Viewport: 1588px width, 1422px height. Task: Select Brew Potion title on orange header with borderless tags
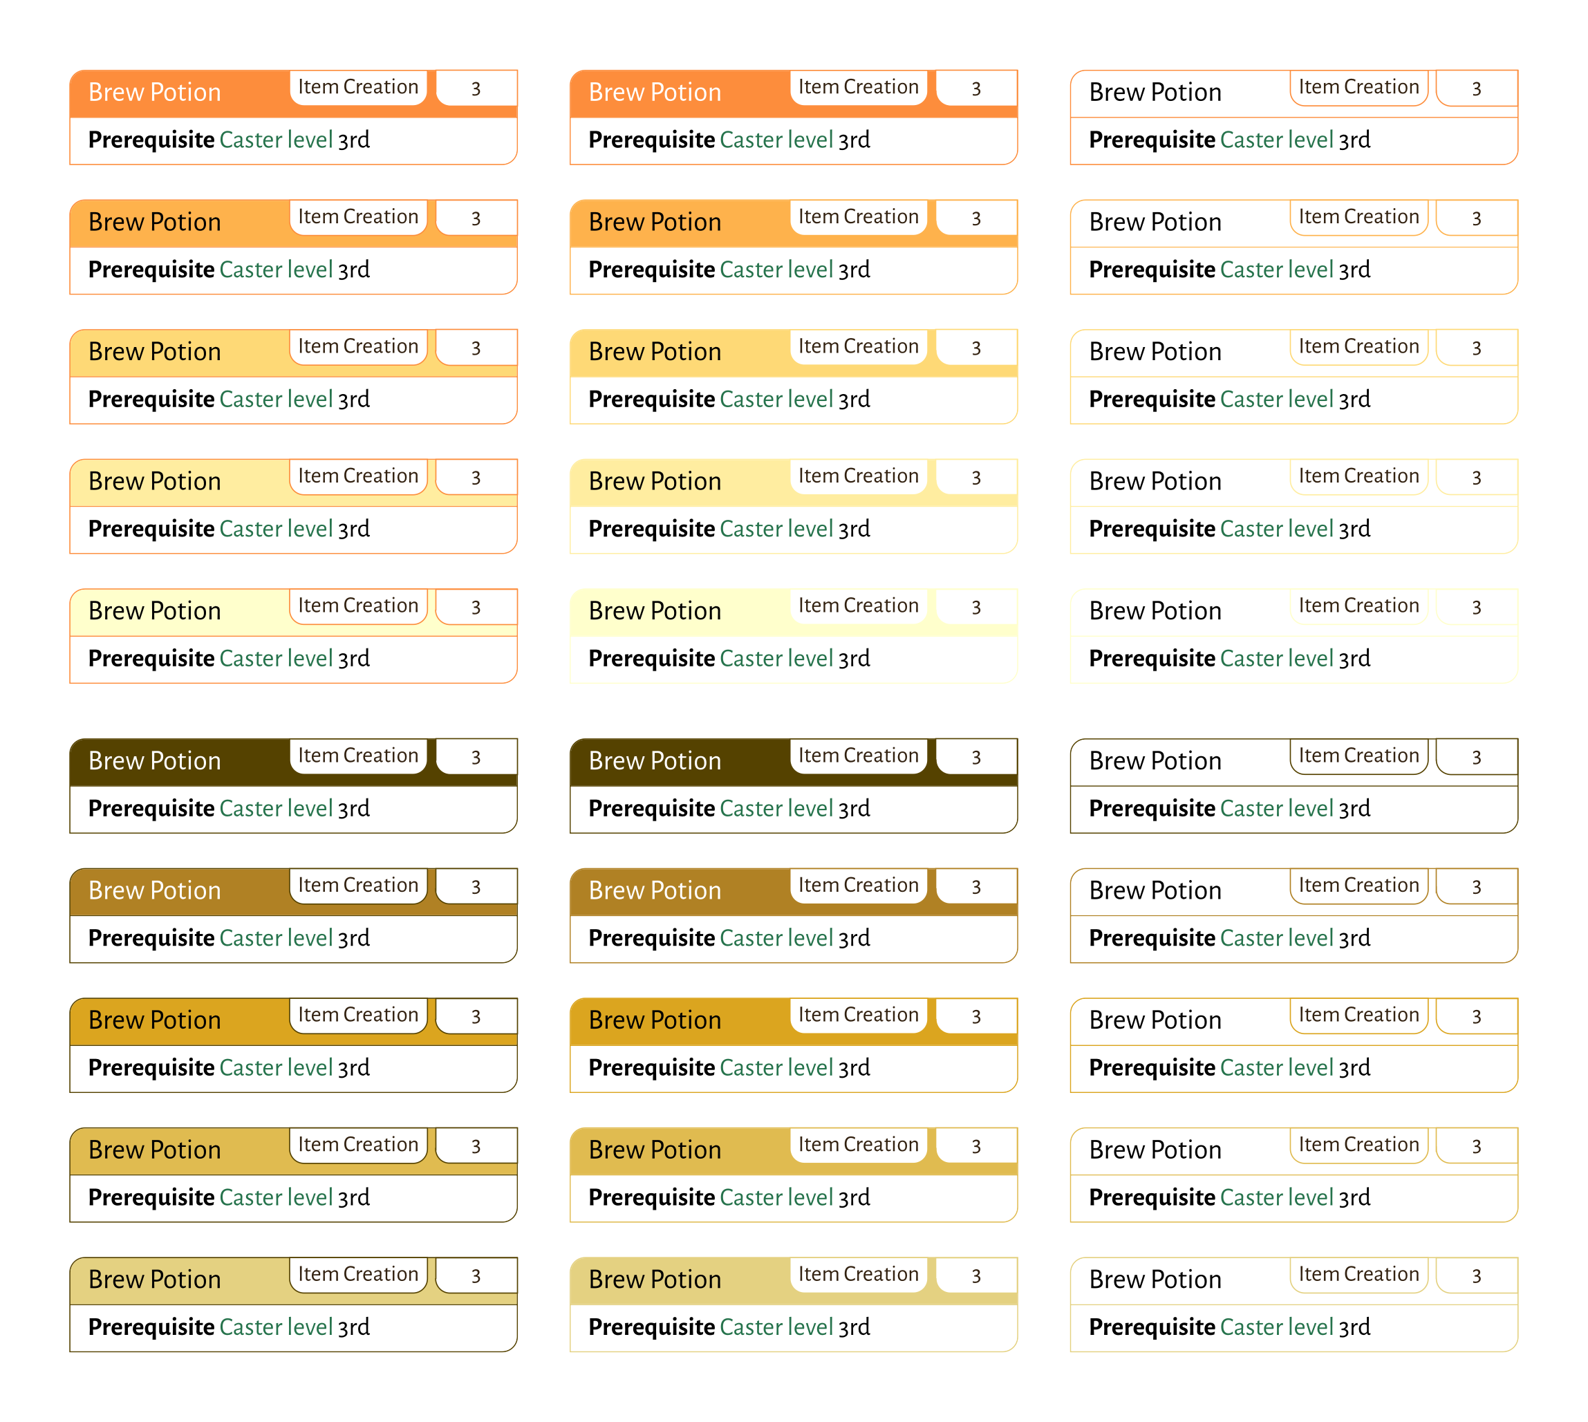(655, 92)
